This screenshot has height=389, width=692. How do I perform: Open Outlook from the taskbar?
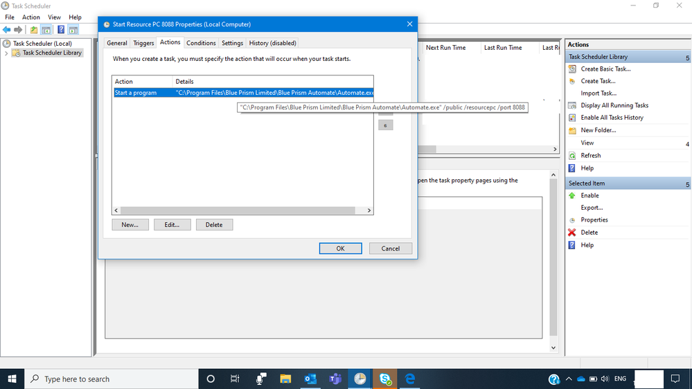[310, 379]
